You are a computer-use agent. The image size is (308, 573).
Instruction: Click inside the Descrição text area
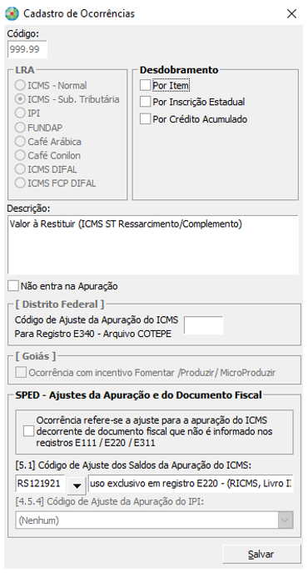pyautogui.click(x=153, y=245)
